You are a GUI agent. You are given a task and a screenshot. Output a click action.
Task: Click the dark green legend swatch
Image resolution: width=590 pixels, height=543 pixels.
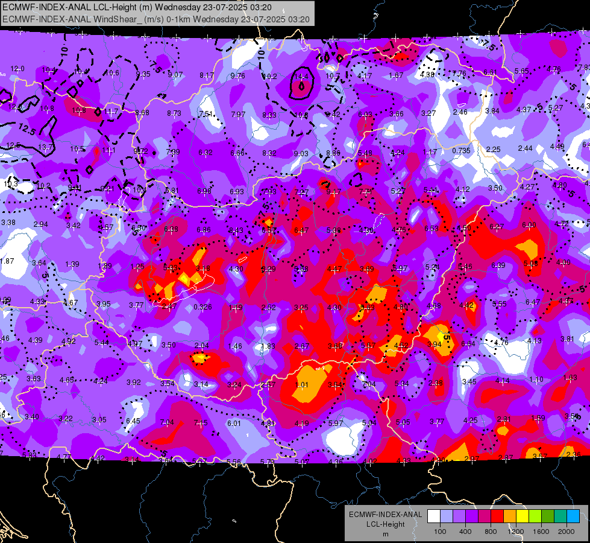pyautogui.click(x=548, y=516)
